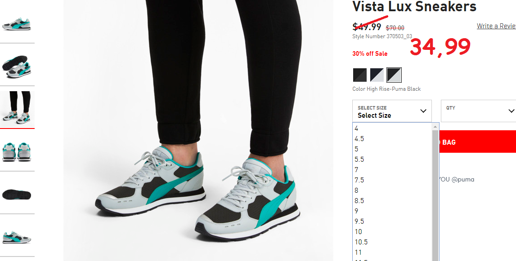Click the red Add to Bag button
The width and height of the screenshot is (516, 261).
[x=477, y=142]
